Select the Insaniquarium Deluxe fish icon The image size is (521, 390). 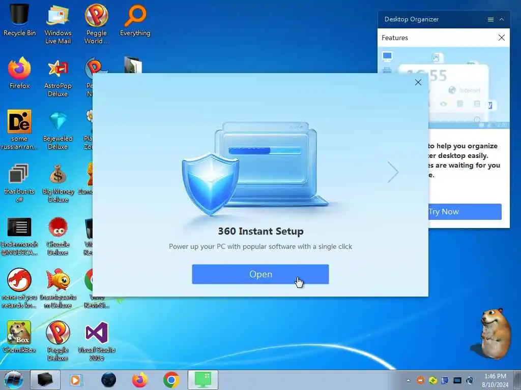pyautogui.click(x=58, y=288)
